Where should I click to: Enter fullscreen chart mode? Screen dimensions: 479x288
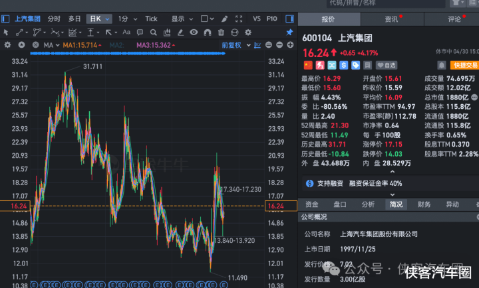click(x=239, y=19)
